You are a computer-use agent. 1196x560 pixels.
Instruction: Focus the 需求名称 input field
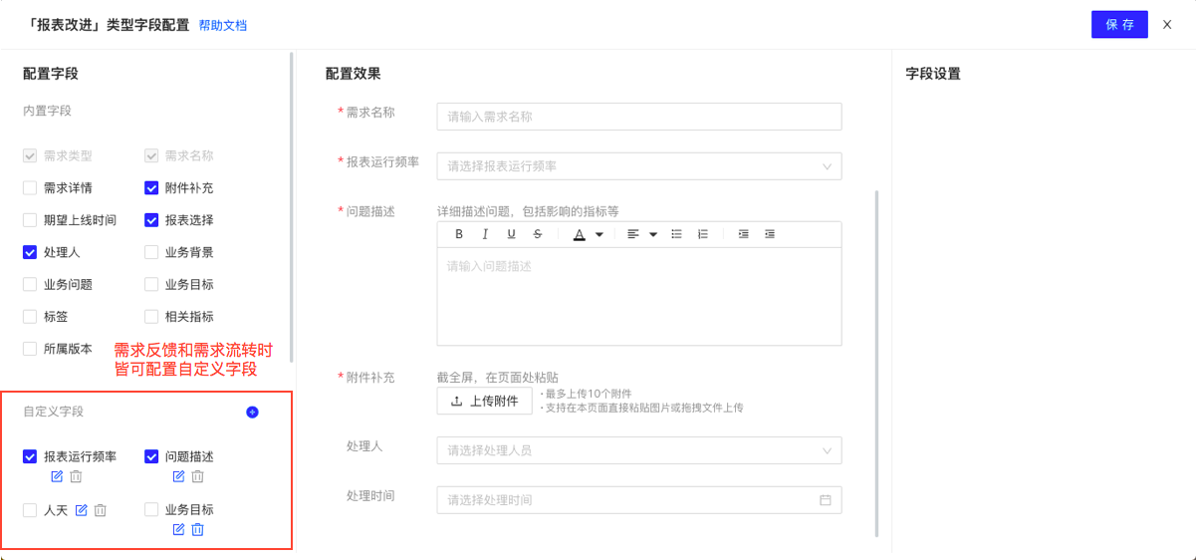(x=639, y=117)
